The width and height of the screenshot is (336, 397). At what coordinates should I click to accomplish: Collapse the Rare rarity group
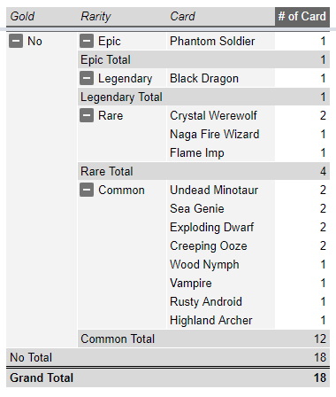(87, 115)
